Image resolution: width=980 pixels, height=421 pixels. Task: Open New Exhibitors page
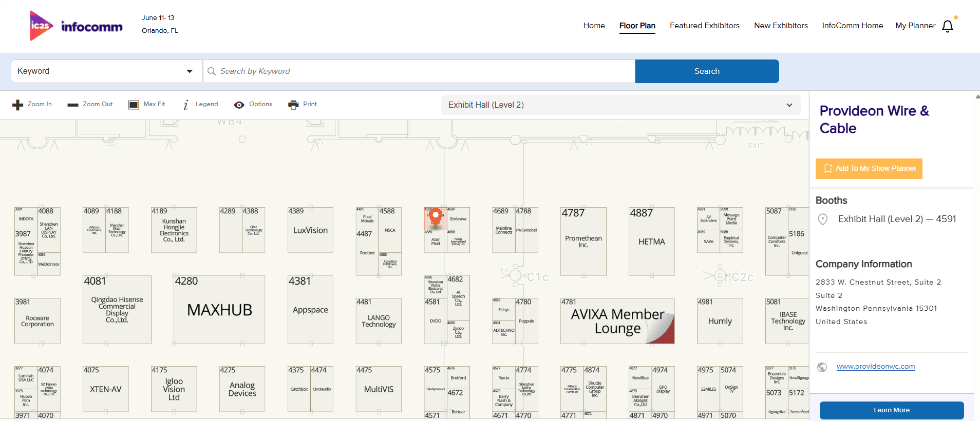point(781,26)
